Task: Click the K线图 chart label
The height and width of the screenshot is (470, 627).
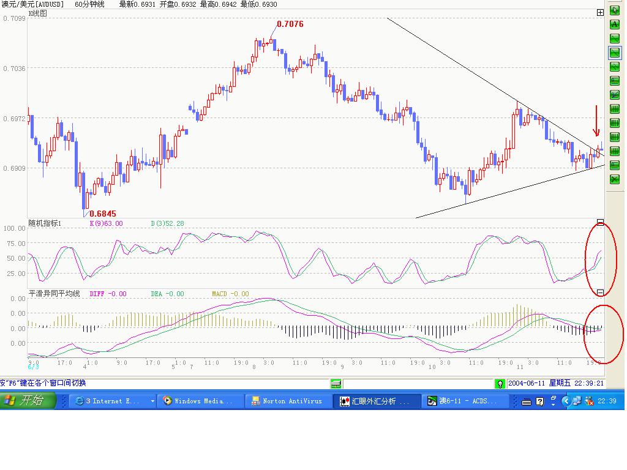Action: pyautogui.click(x=37, y=13)
